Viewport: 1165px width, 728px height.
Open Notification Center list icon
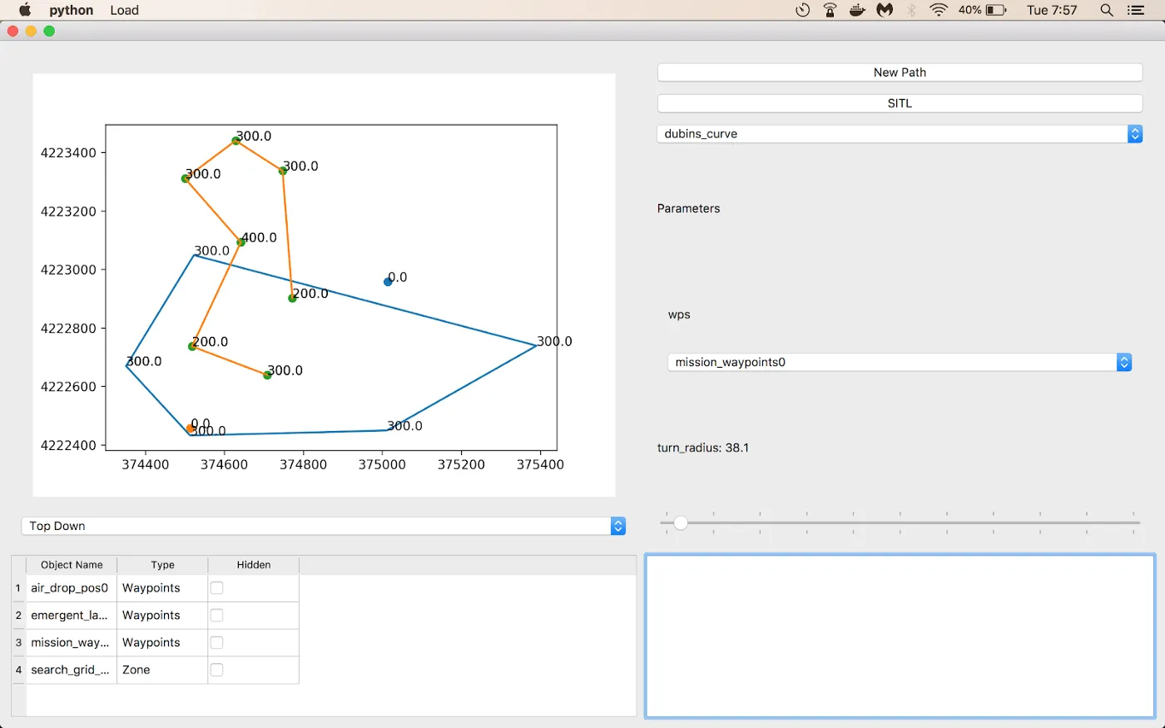(x=1136, y=10)
